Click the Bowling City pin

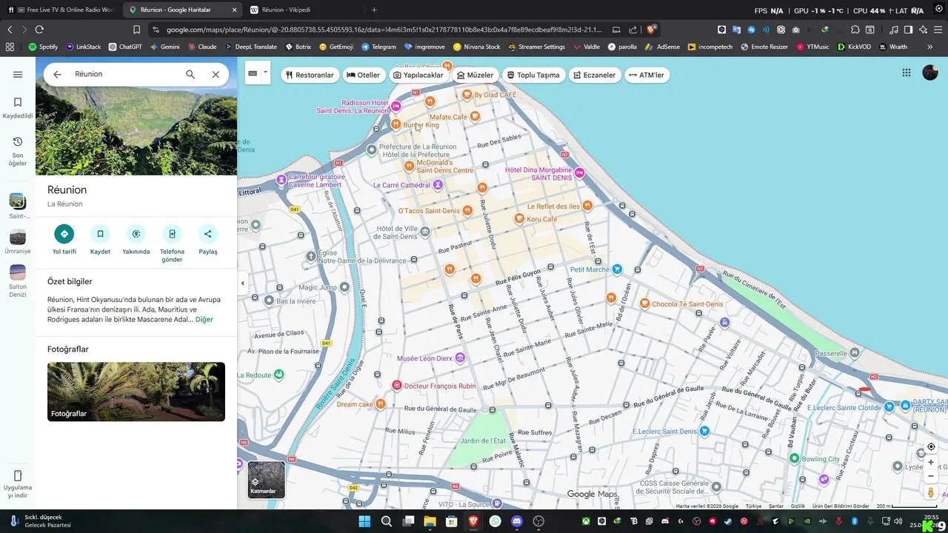(x=794, y=459)
